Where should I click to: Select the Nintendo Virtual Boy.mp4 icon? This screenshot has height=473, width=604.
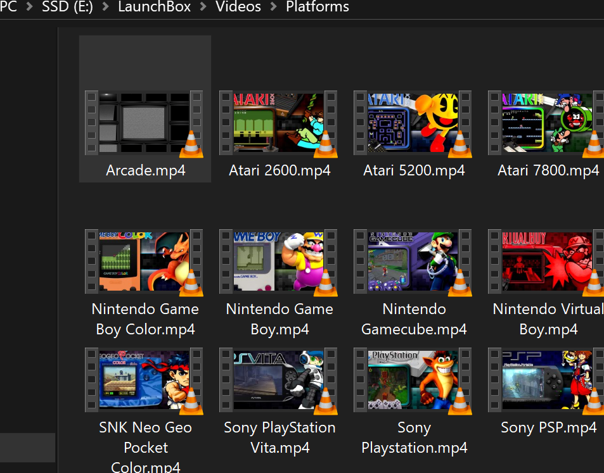[546, 262]
